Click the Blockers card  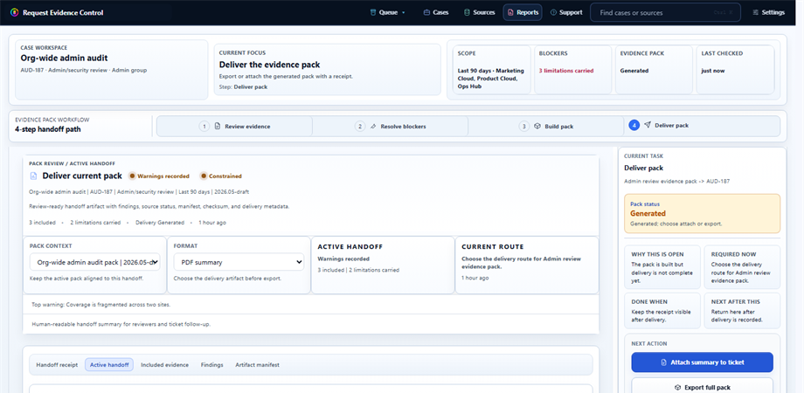tap(572, 70)
